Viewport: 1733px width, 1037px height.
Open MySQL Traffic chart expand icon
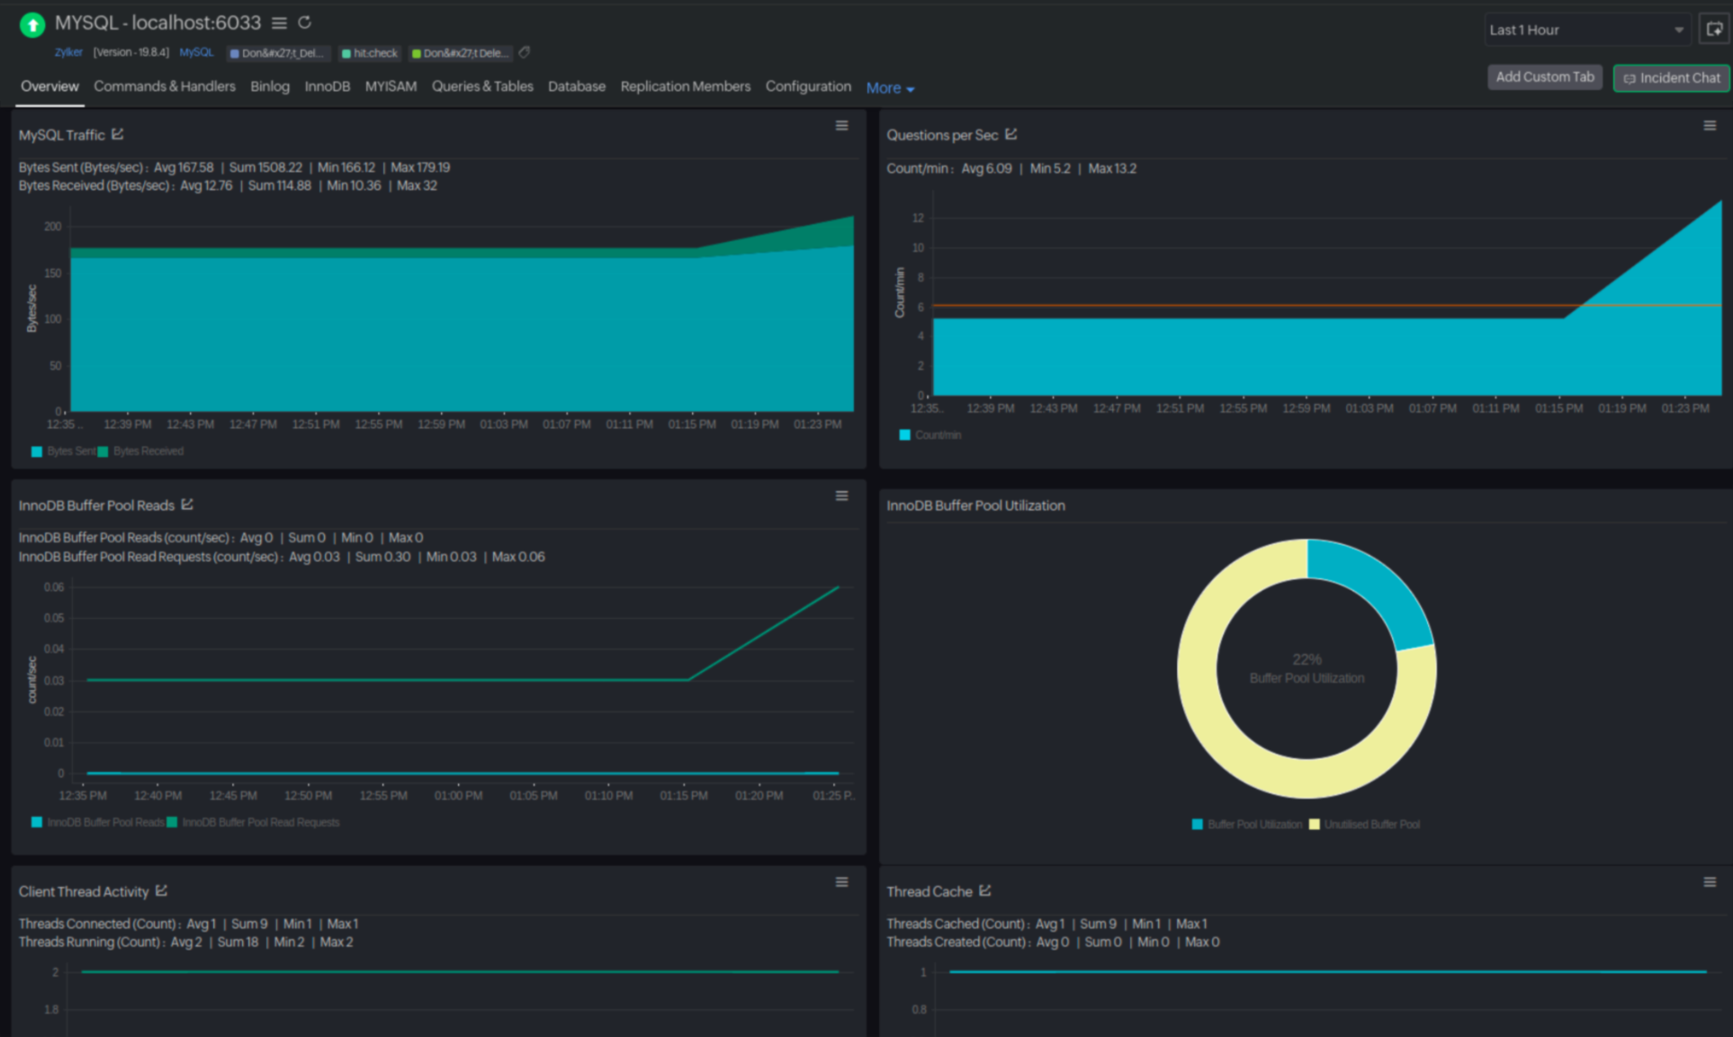coord(117,134)
